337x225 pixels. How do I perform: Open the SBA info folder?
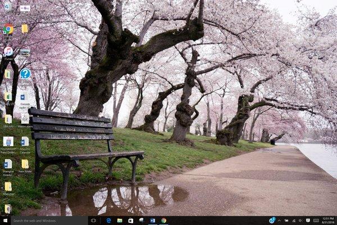pyautogui.click(x=8, y=119)
